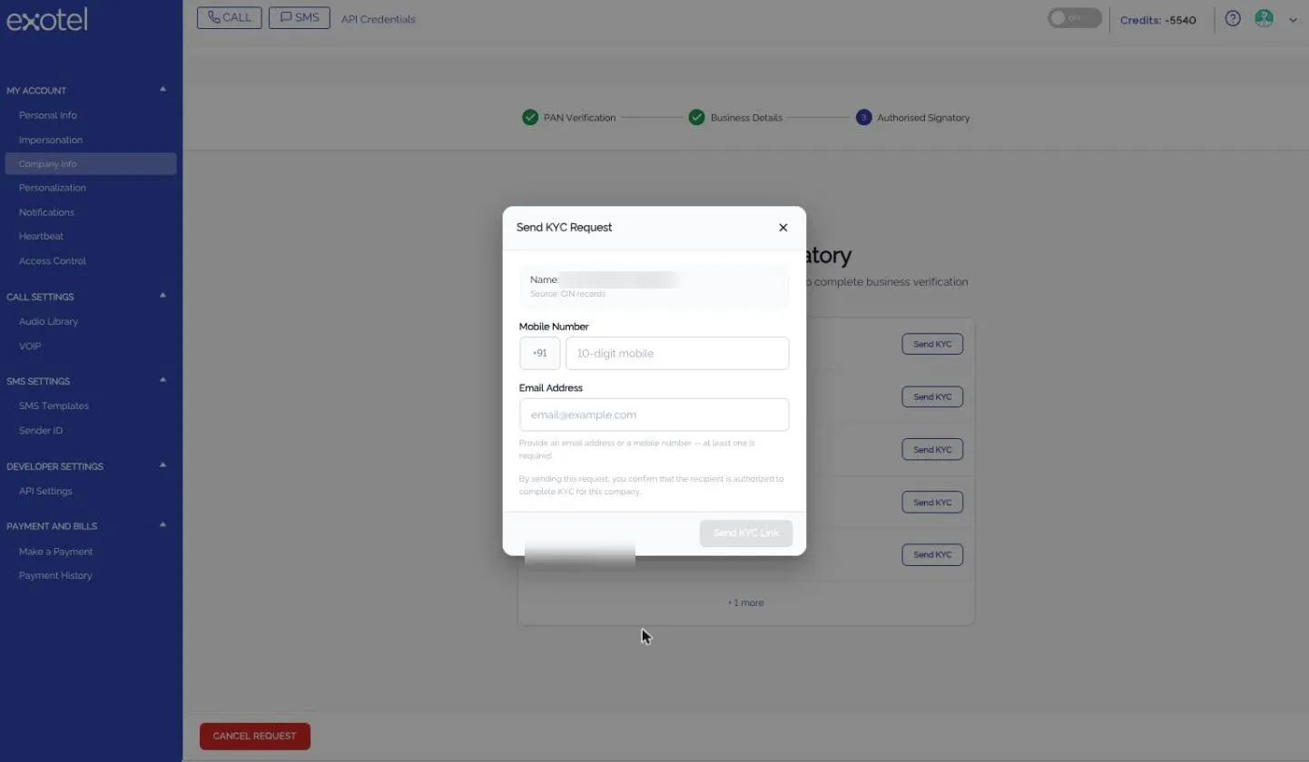
Task: Click the step 3 Authorised Signatory circle
Action: click(x=863, y=117)
